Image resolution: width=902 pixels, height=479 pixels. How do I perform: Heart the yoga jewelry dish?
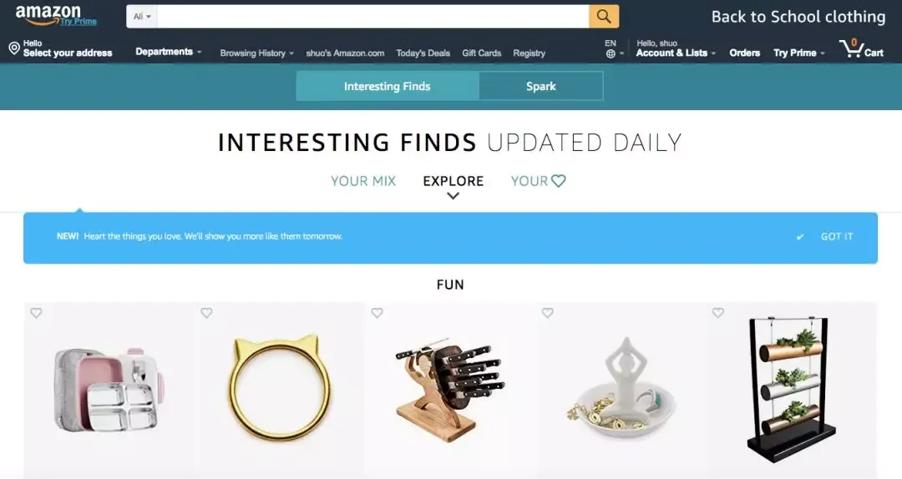(x=548, y=313)
